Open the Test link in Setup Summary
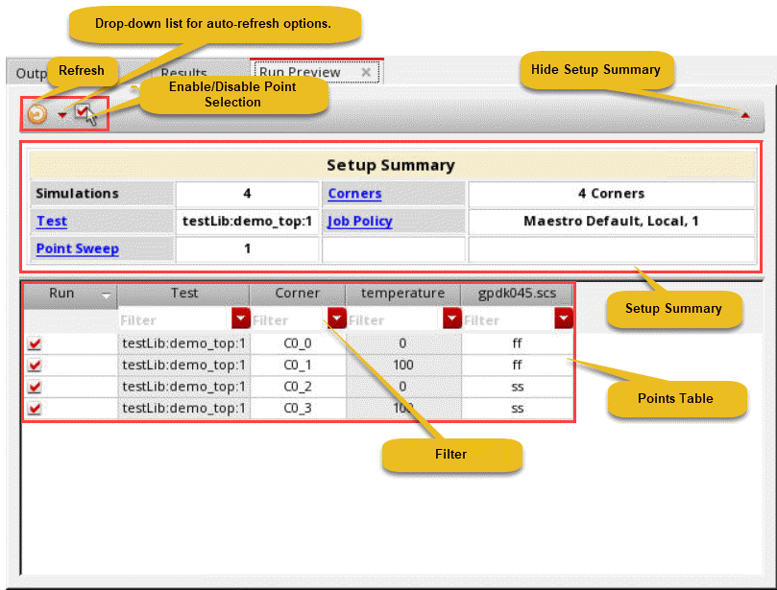This screenshot has width=777, height=590. 52,222
